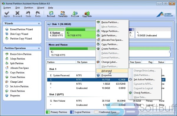
Task: Sort by the Status column header
Action: [x=159, y=62]
